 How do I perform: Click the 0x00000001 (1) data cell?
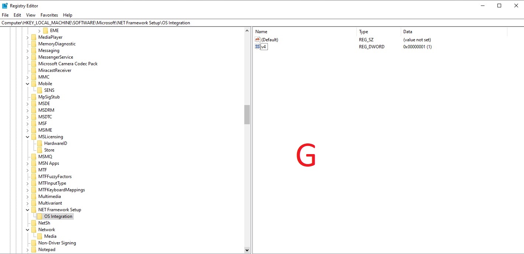tap(417, 47)
